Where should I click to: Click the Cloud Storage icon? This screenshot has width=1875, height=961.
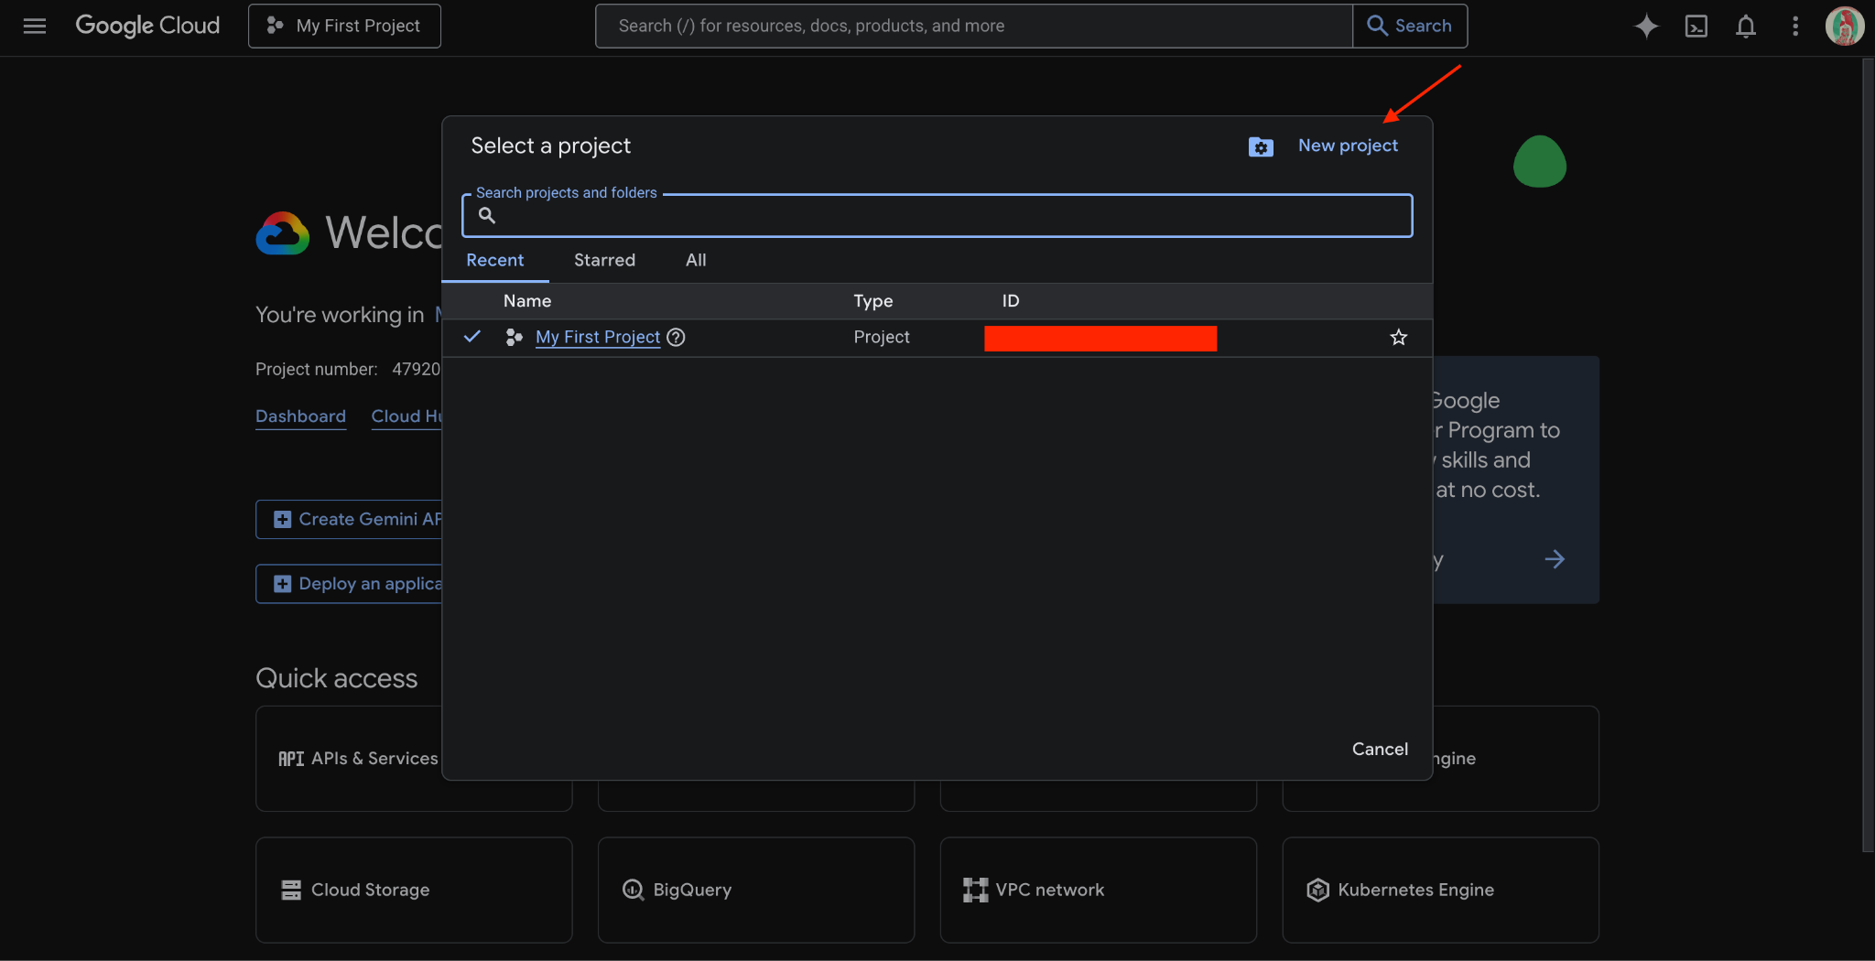(291, 890)
